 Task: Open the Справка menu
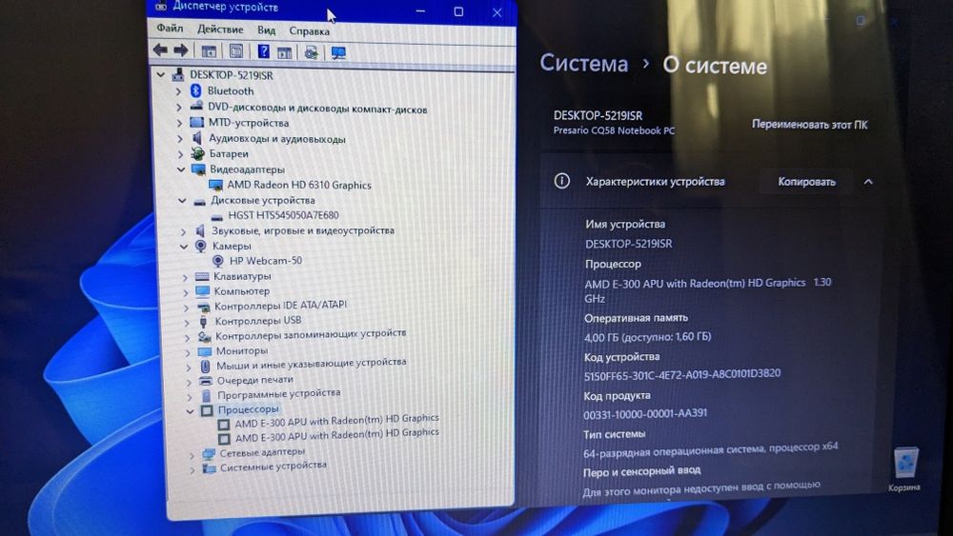pyautogui.click(x=309, y=31)
